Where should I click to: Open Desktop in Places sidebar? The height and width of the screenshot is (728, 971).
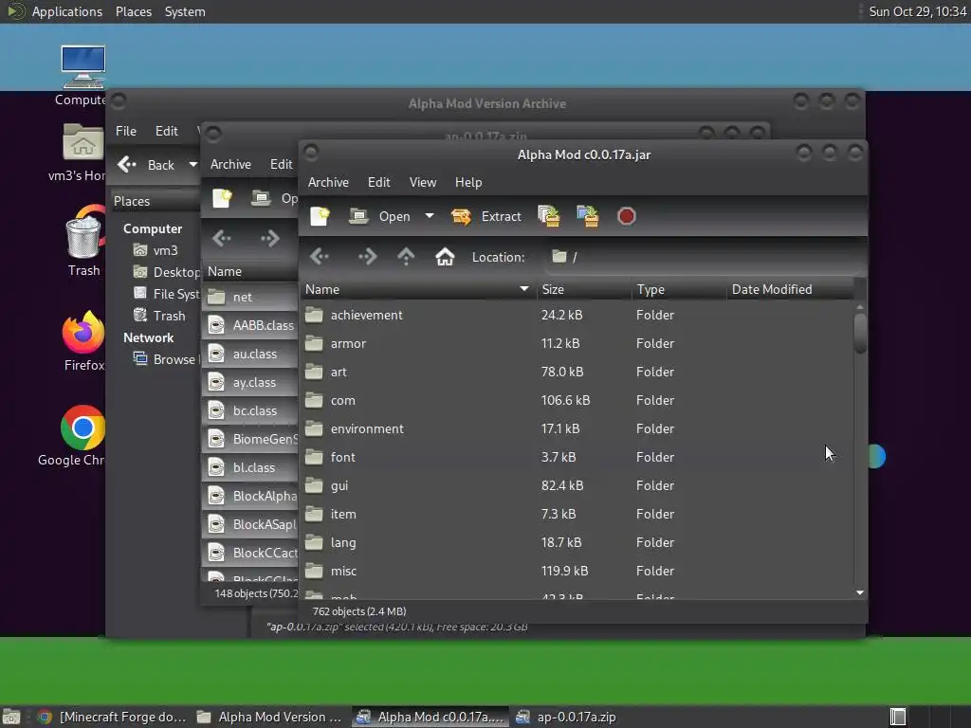point(166,272)
